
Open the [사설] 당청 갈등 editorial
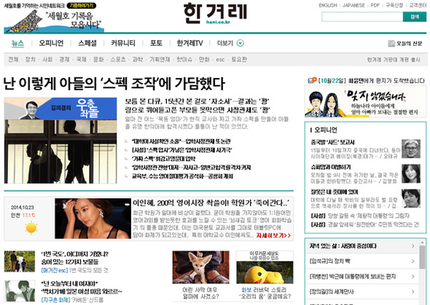360,215
